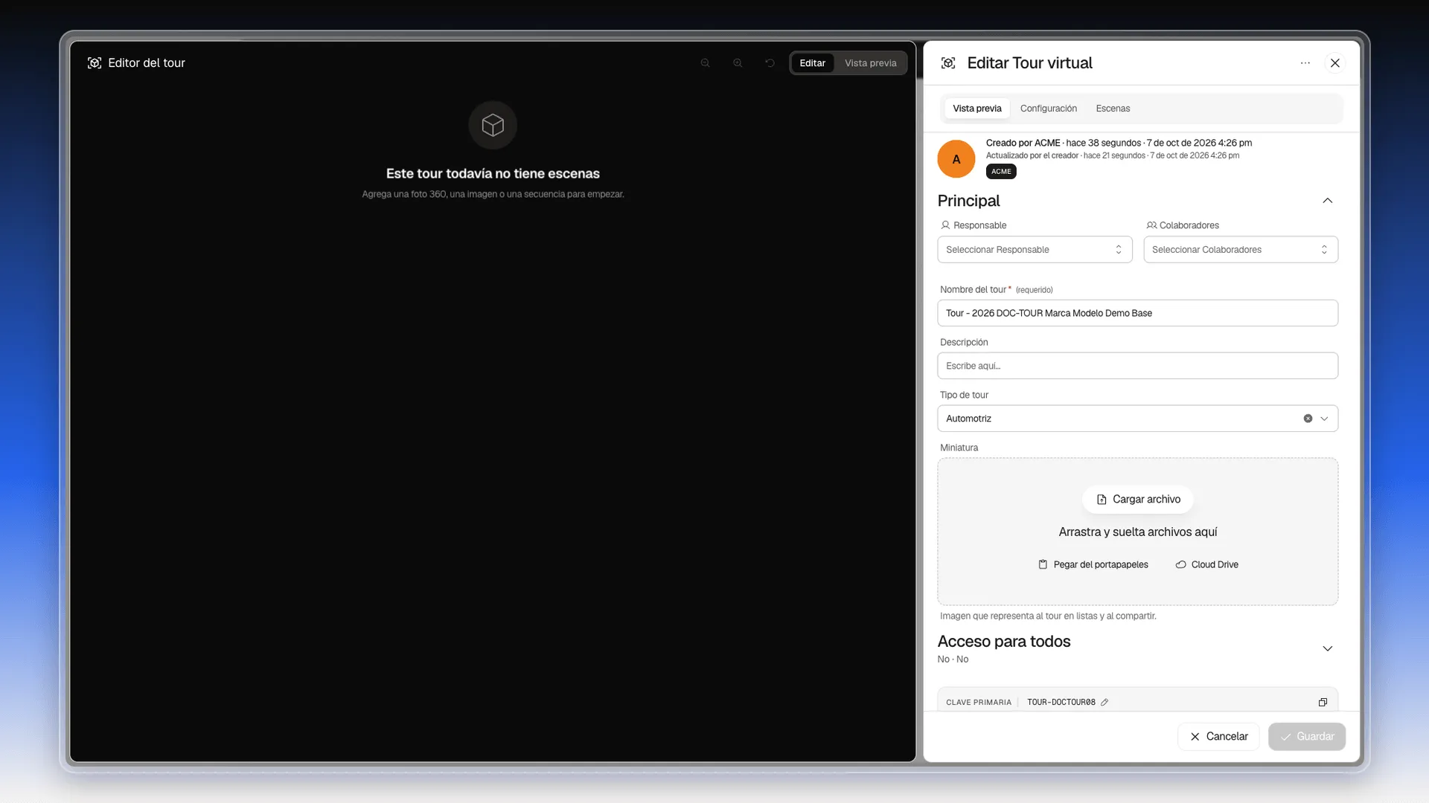Focus the Descripción text field
Screen dimensions: 1429x803
1137,366
